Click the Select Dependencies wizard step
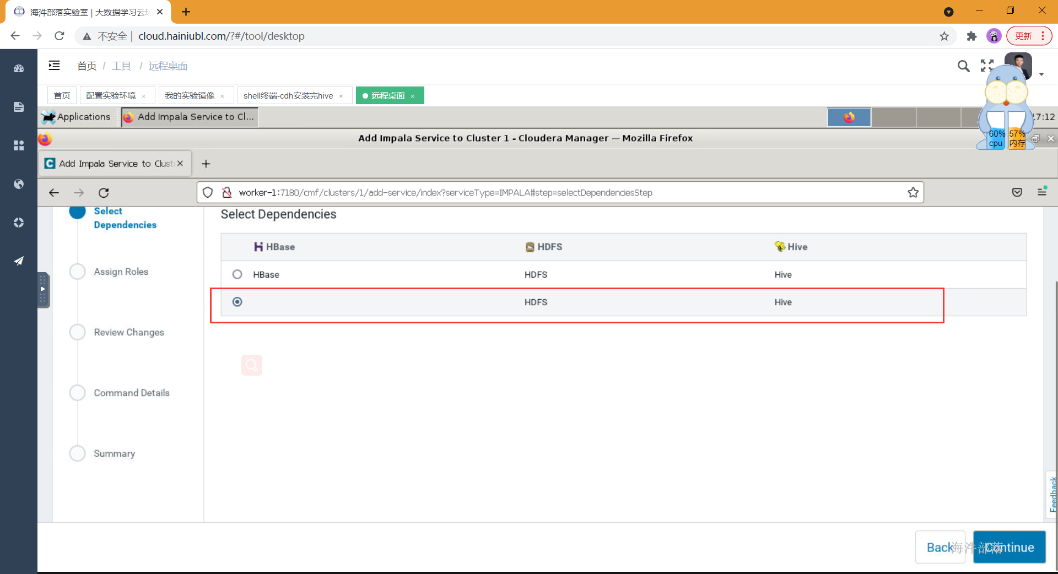 click(125, 218)
